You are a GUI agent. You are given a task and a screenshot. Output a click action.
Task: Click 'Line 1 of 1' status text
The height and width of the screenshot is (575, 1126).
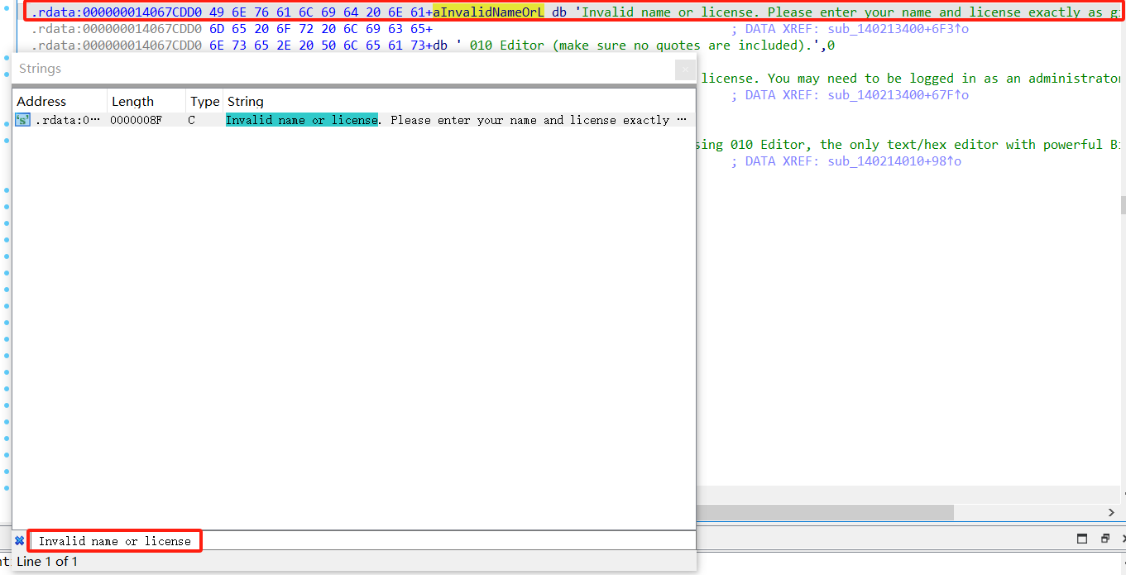click(x=47, y=562)
